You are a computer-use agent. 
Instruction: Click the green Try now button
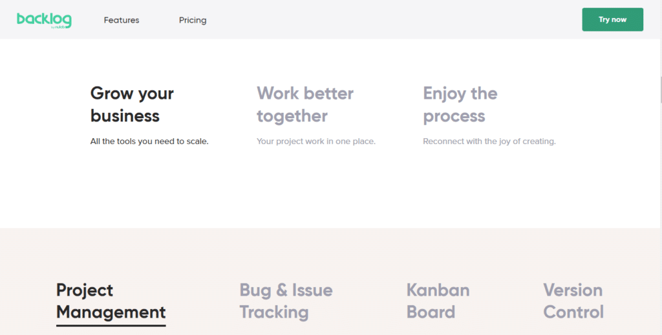click(613, 19)
